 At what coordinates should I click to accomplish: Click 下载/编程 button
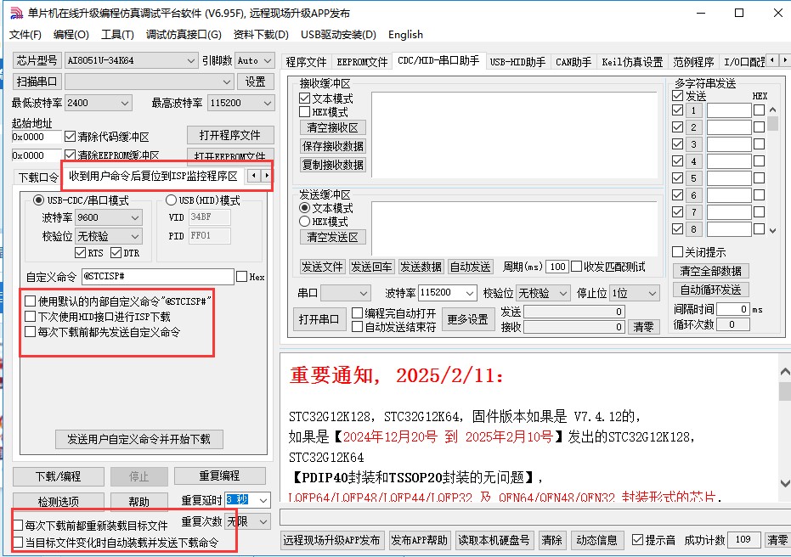tap(58, 476)
